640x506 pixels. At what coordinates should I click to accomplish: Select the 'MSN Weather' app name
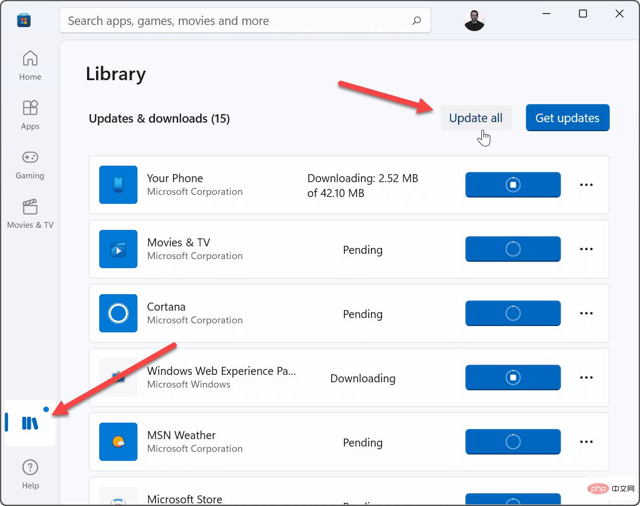click(181, 435)
